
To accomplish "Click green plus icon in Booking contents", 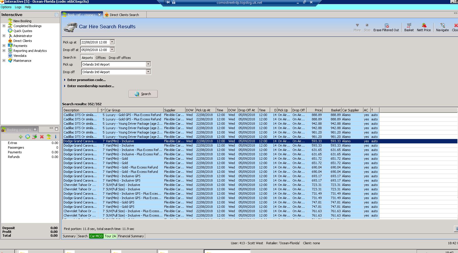I will click(21, 137).
